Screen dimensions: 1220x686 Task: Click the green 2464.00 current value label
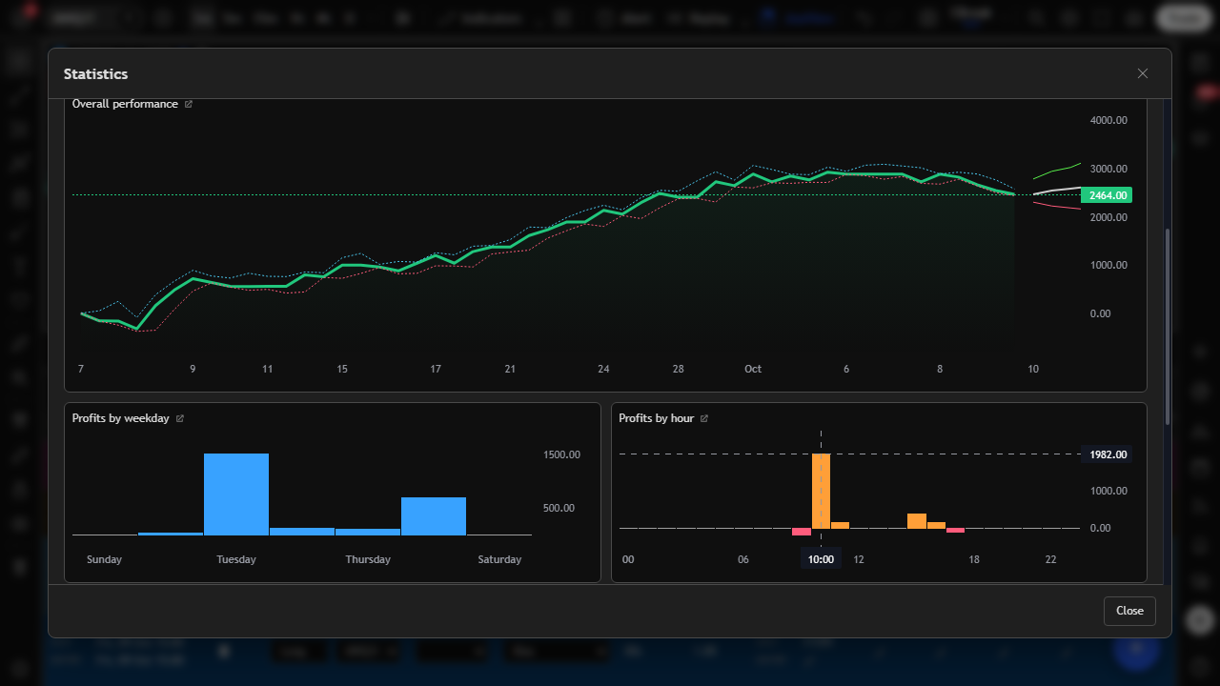[x=1108, y=195]
